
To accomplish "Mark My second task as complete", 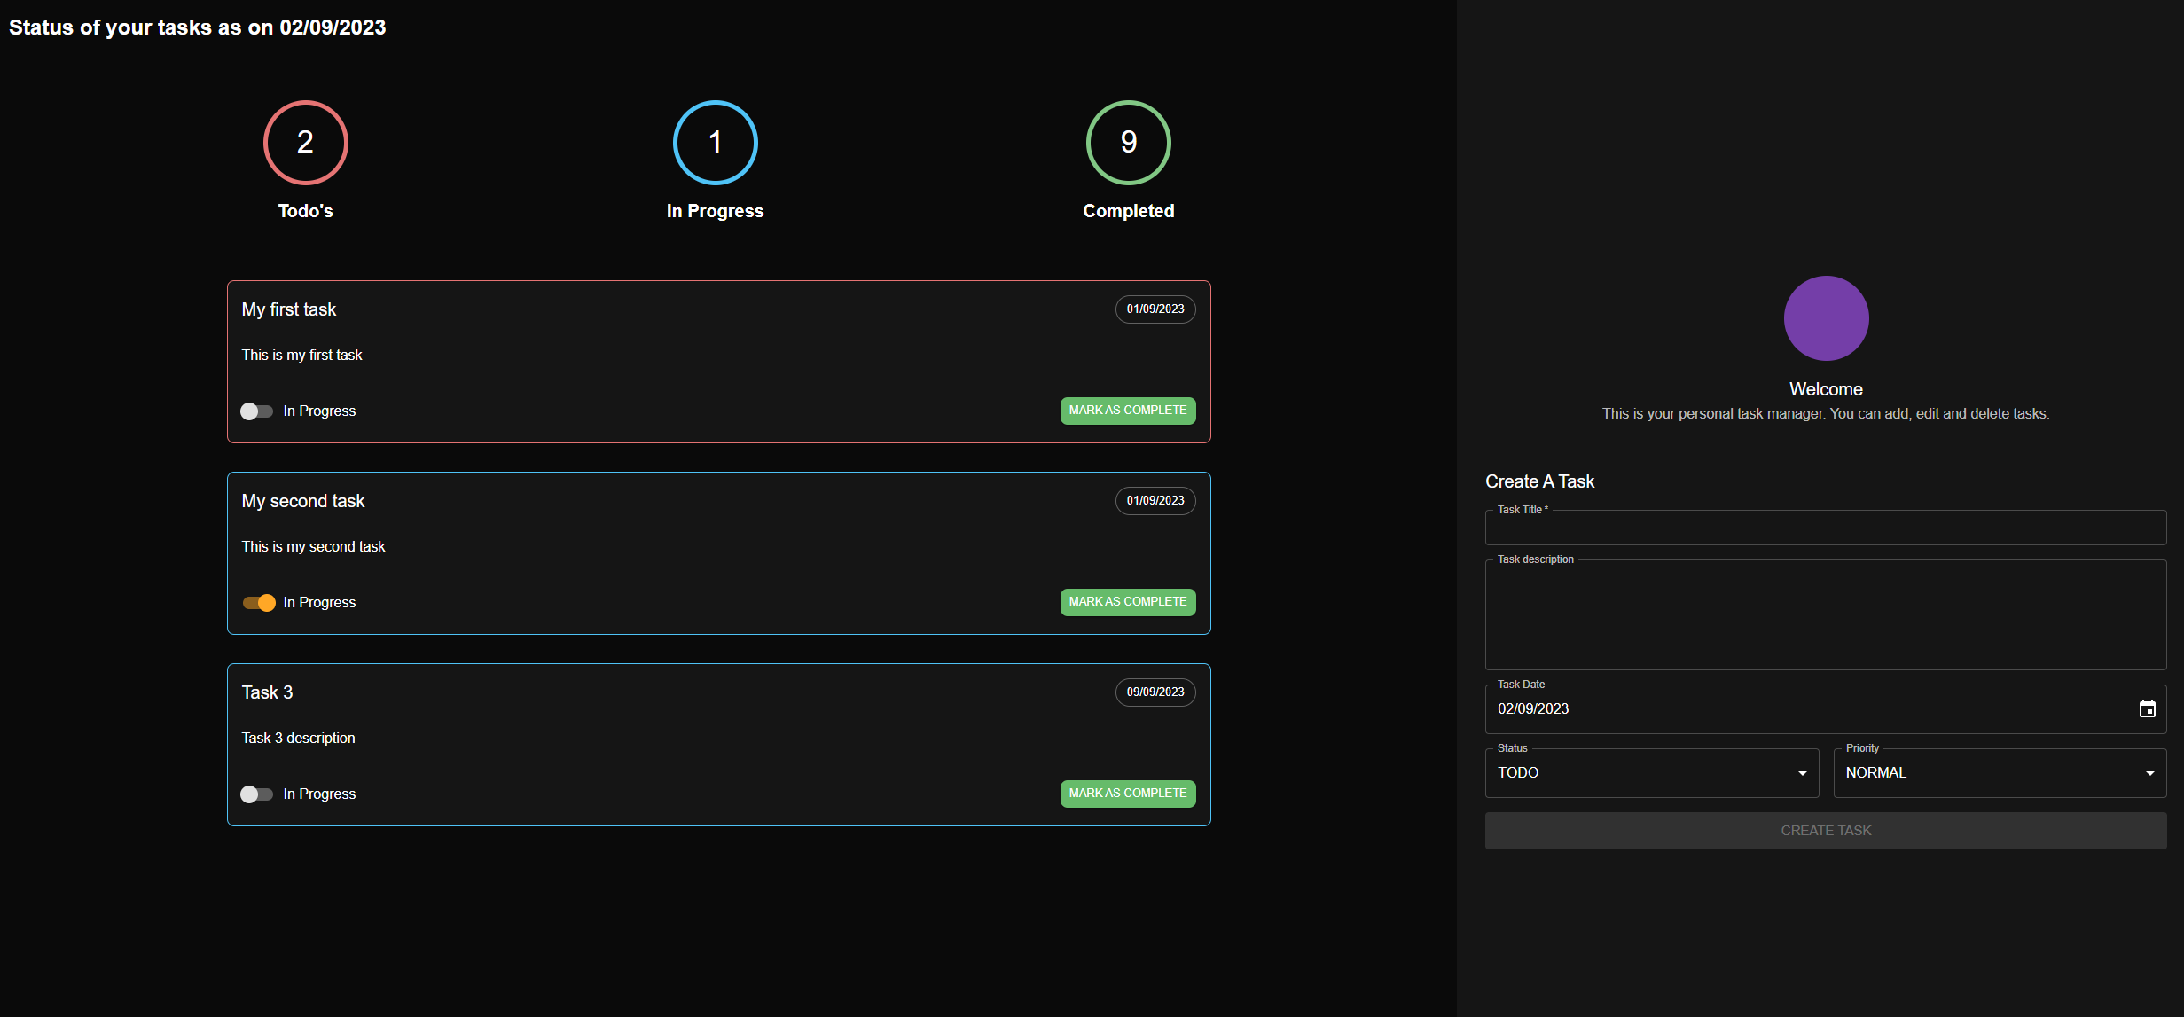I will [1127, 602].
